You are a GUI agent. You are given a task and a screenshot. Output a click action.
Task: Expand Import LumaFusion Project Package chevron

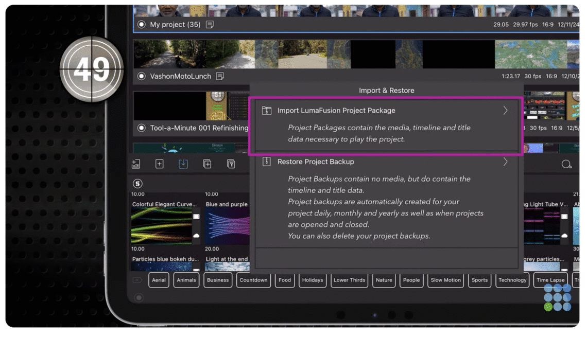pos(505,111)
